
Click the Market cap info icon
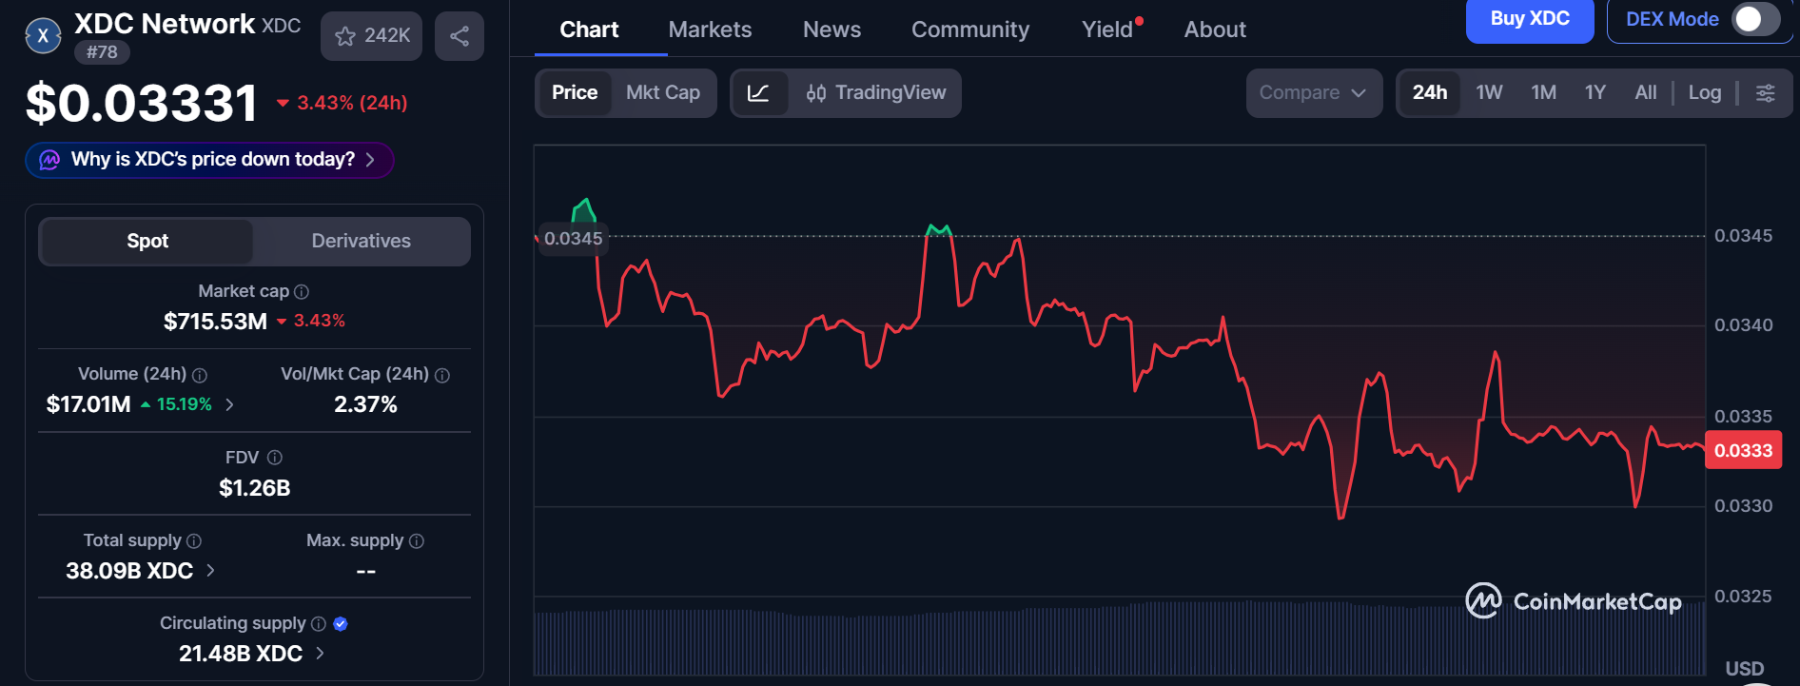(x=302, y=292)
